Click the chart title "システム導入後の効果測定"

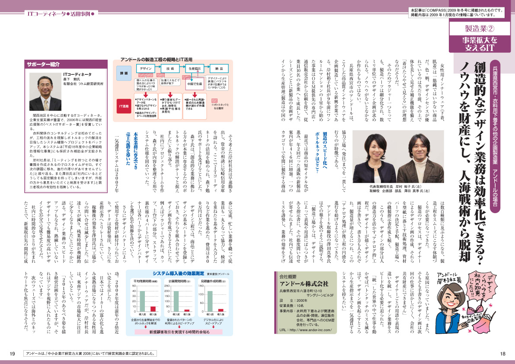[x=178, y=274]
